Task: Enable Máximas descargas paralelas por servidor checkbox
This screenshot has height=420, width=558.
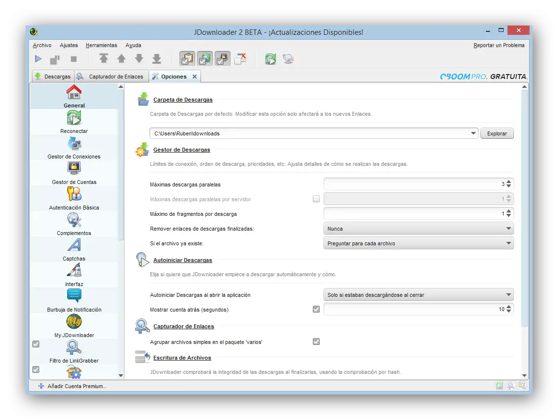Action: click(x=316, y=199)
